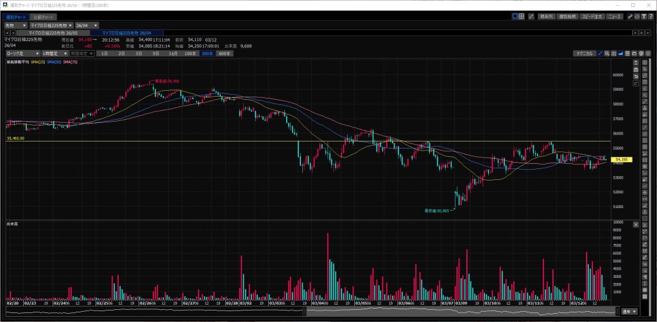Image resolution: width=657 pixels, height=322 pixels.
Task: Expand the 26/04 contract month dropdown
Action: pyautogui.click(x=87, y=25)
